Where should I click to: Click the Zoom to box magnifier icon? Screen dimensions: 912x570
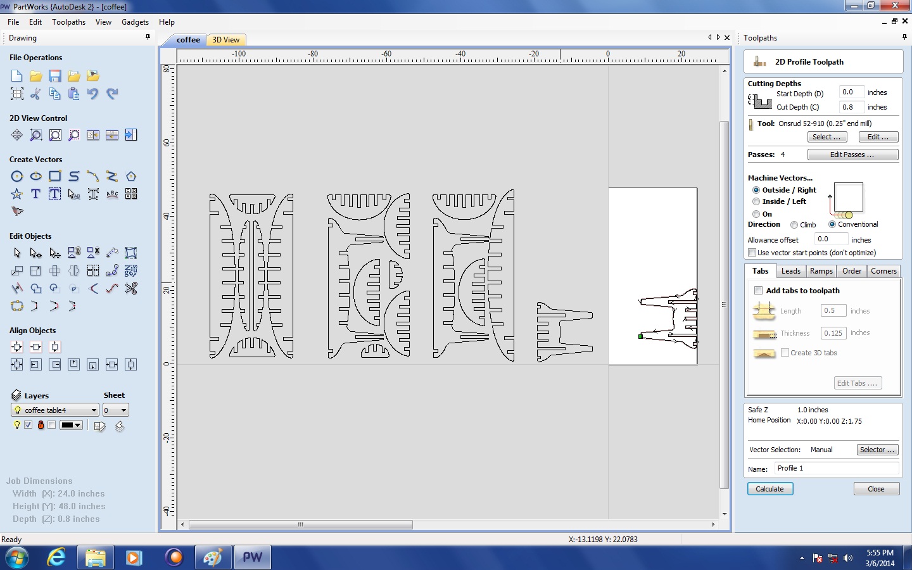pyautogui.click(x=35, y=135)
